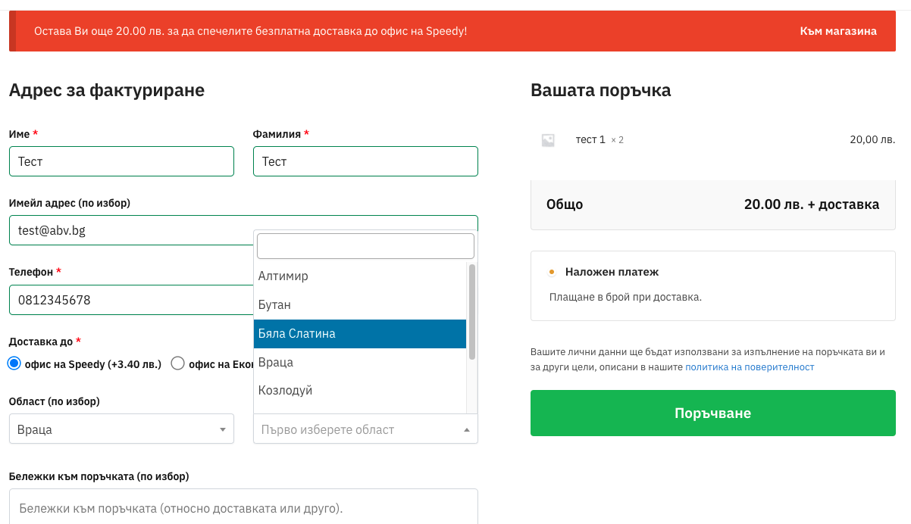Select the Наложен платеж payment option
Image resolution: width=911 pixels, height=524 pixels.
click(x=552, y=272)
